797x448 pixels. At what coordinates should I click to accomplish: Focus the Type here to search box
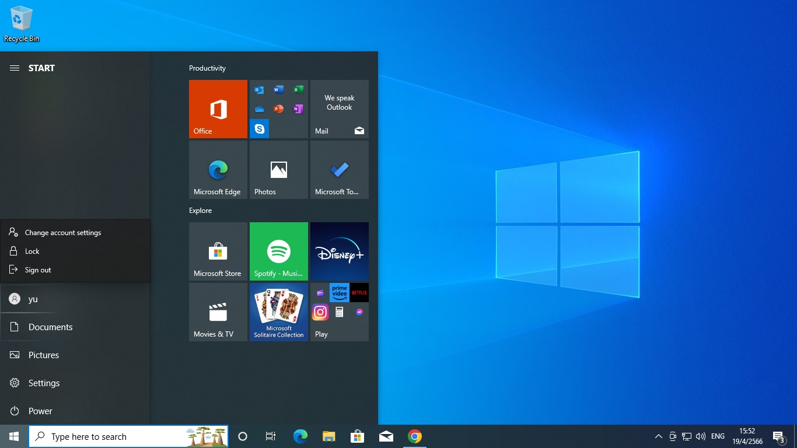[x=128, y=436]
